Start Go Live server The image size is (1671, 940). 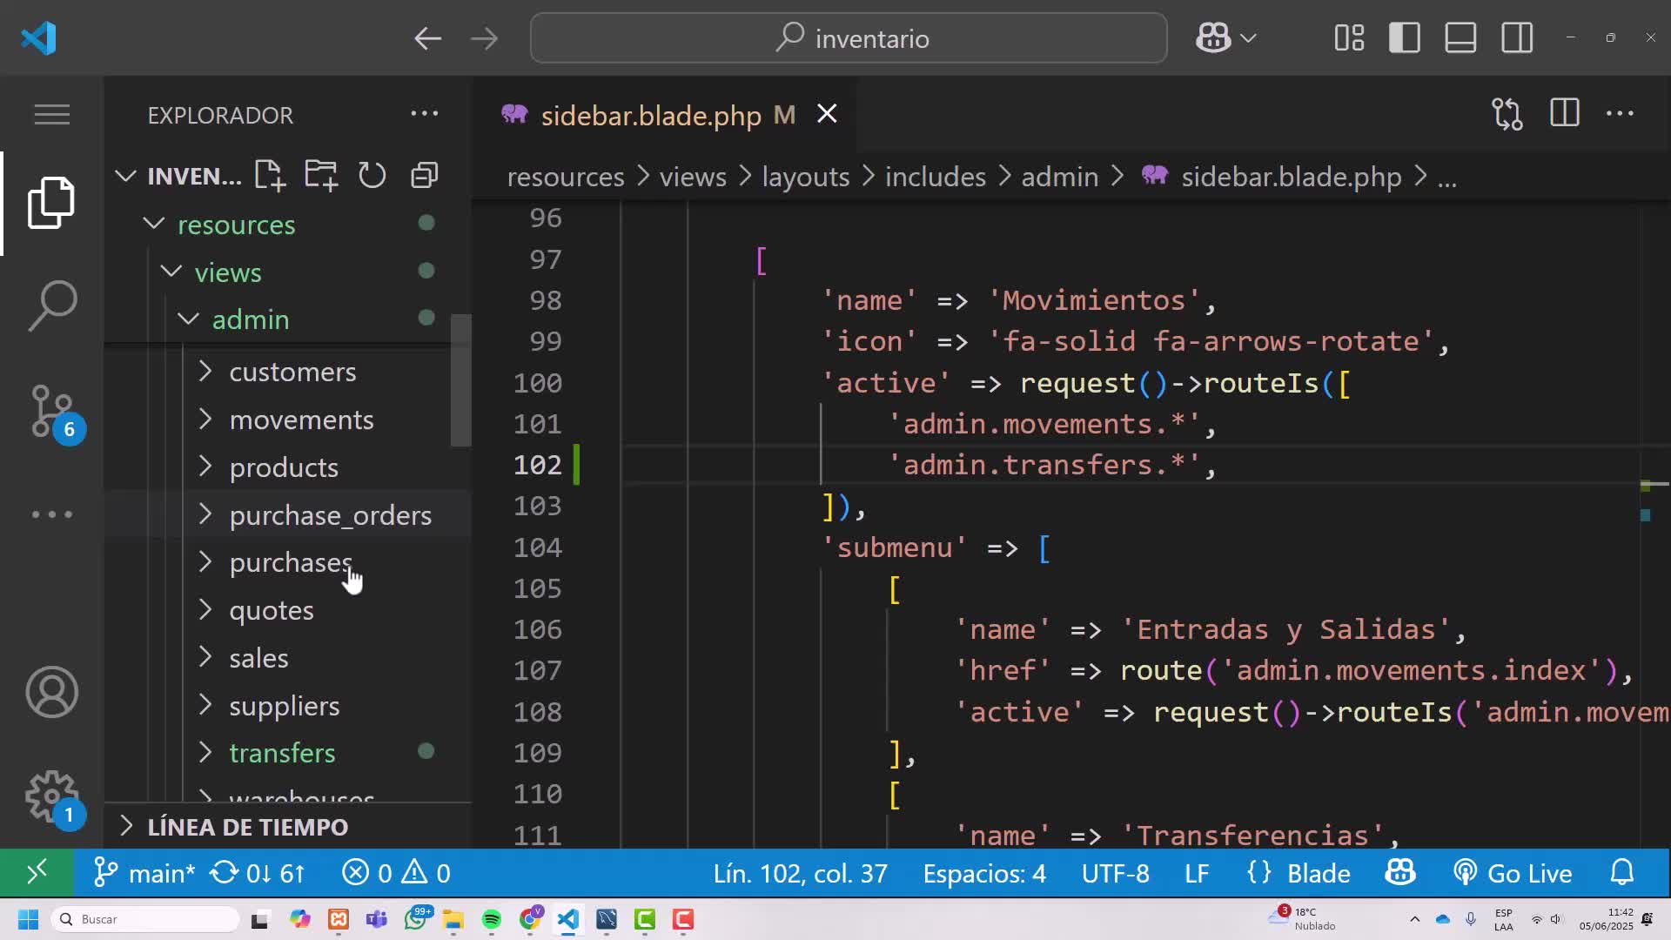(x=1513, y=873)
